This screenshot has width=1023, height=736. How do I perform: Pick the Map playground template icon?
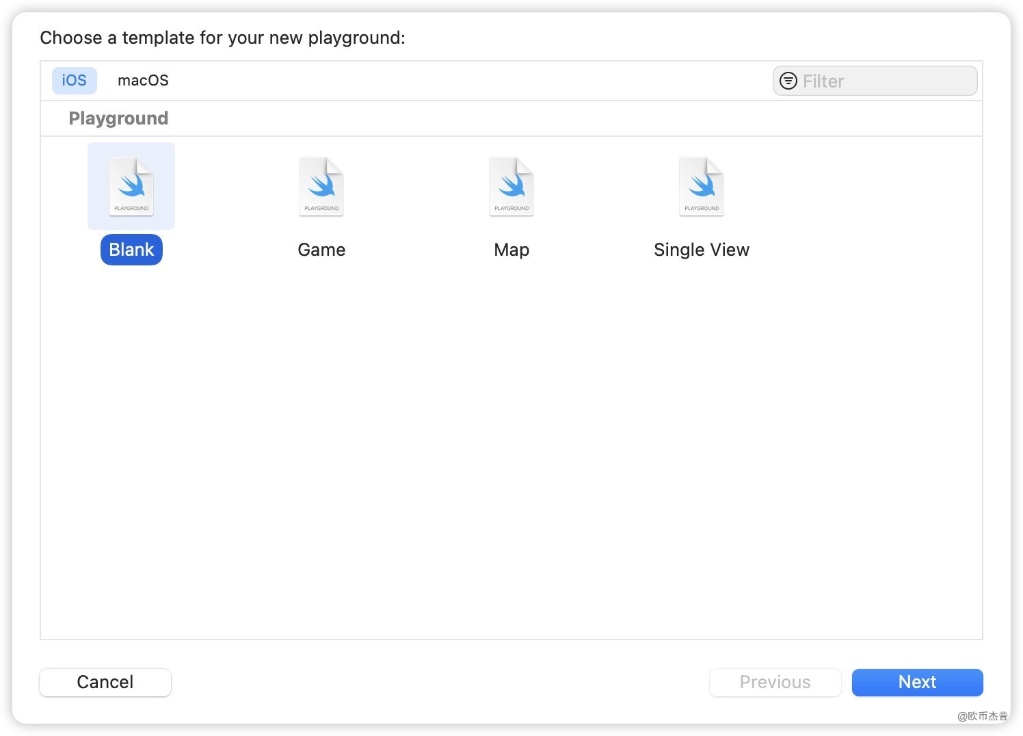511,186
